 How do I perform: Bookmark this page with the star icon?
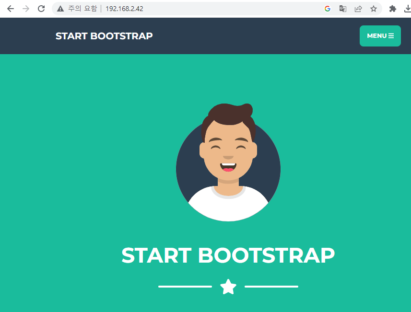click(x=374, y=9)
